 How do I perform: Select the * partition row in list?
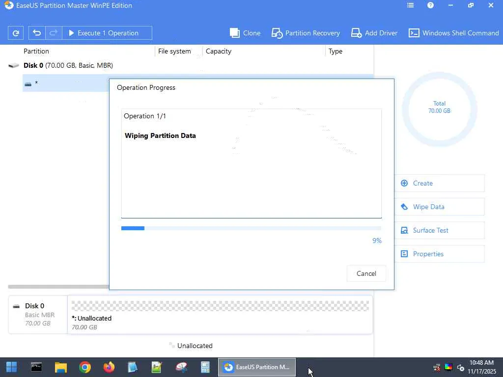[66, 83]
